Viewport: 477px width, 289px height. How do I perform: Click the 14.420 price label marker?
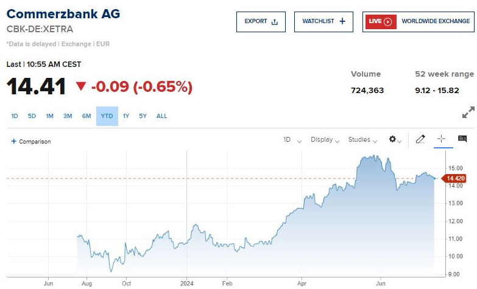455,178
